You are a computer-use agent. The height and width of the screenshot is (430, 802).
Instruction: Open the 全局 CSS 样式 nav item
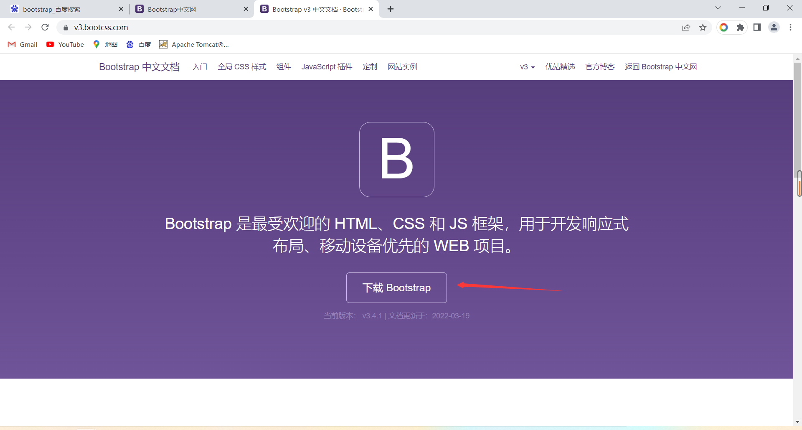[242, 67]
